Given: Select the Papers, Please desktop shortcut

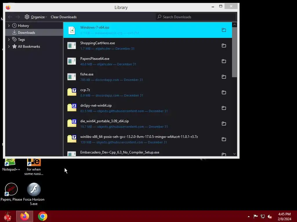Looking at the screenshot, I should (x=11, y=192).
